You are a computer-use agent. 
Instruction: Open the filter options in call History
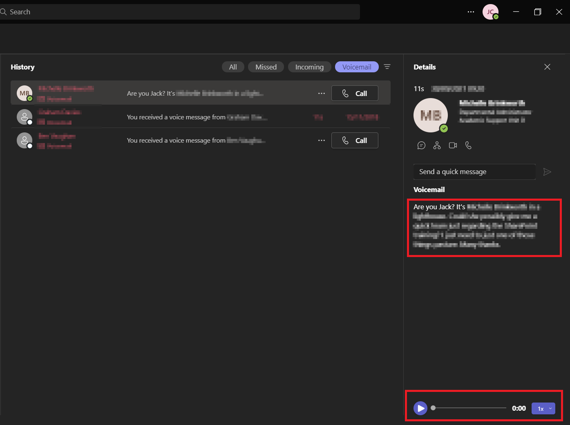tap(387, 67)
